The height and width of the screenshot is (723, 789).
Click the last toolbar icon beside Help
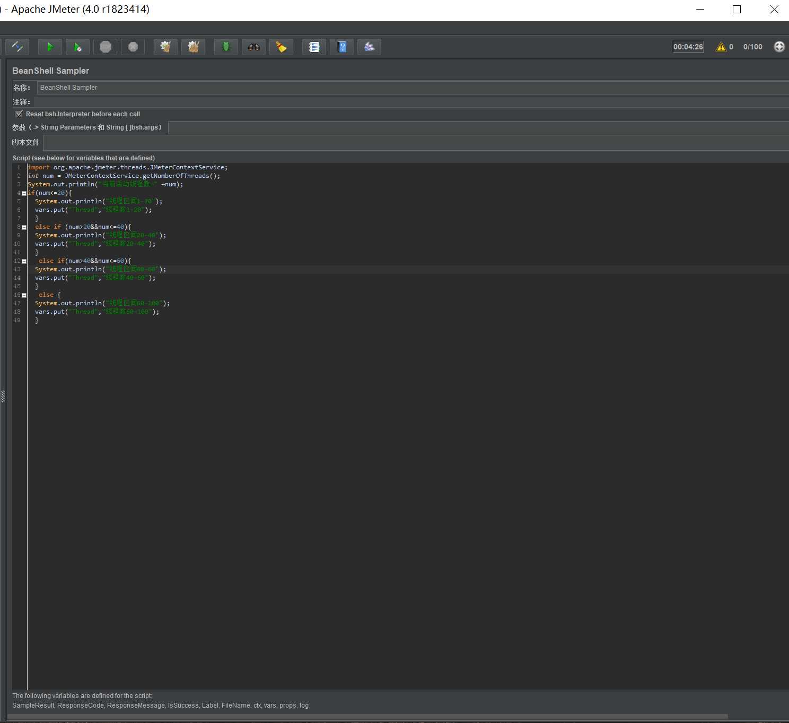coord(369,47)
